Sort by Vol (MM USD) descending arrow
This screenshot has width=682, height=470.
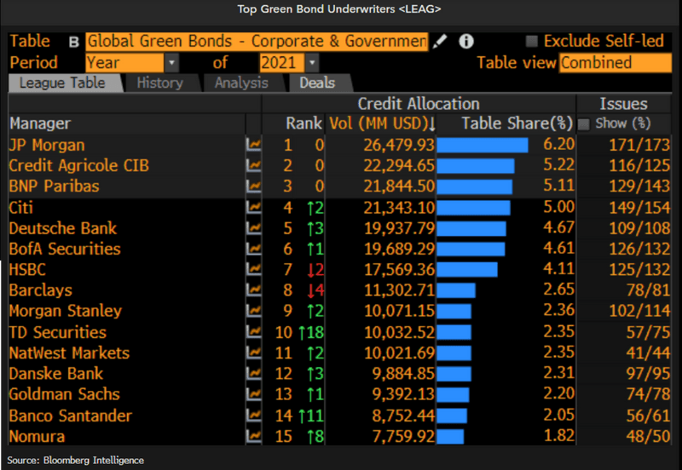click(x=431, y=124)
